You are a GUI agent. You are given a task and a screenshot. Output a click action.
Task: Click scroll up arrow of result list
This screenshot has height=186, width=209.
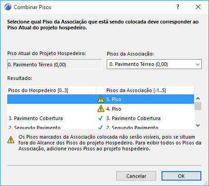pyautogui.click(x=198, y=98)
